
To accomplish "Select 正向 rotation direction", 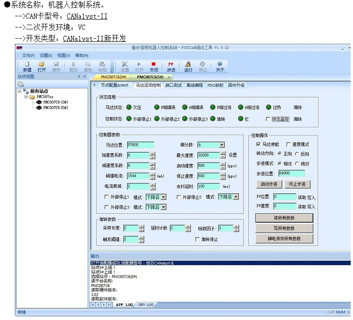I will [x=280, y=154].
